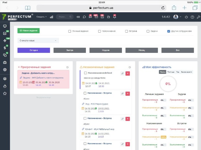201x150 pixels.
Task: Expand the user avatar menu arrow
Action: pos(181,17)
